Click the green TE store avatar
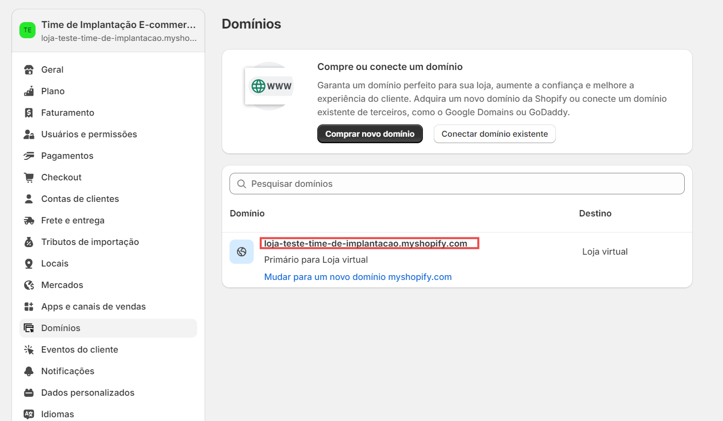723x421 pixels. coord(27,30)
